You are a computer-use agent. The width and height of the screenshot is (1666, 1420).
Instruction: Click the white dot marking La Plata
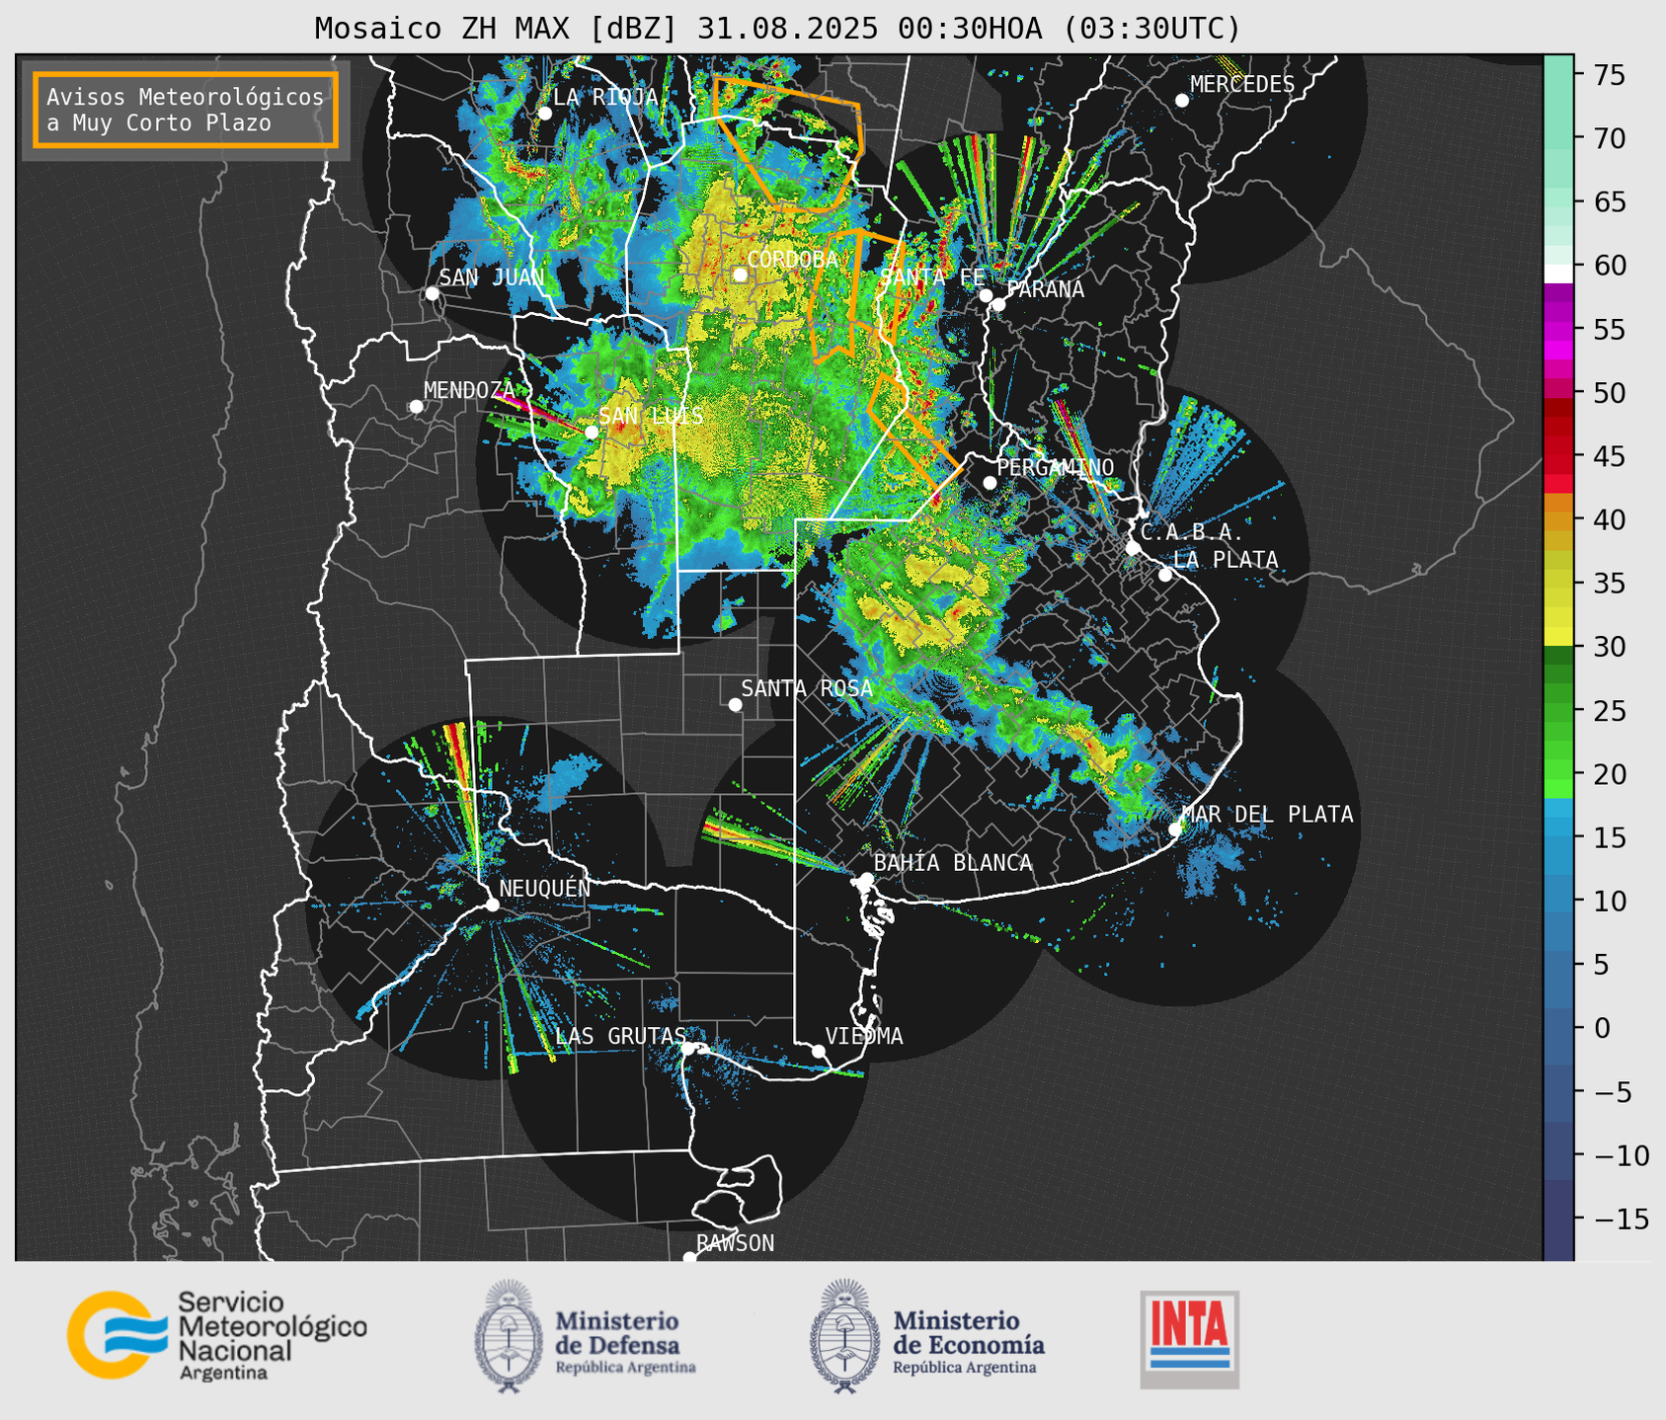[1165, 575]
